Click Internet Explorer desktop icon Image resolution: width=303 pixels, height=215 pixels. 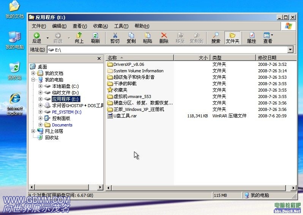click(x=15, y=104)
